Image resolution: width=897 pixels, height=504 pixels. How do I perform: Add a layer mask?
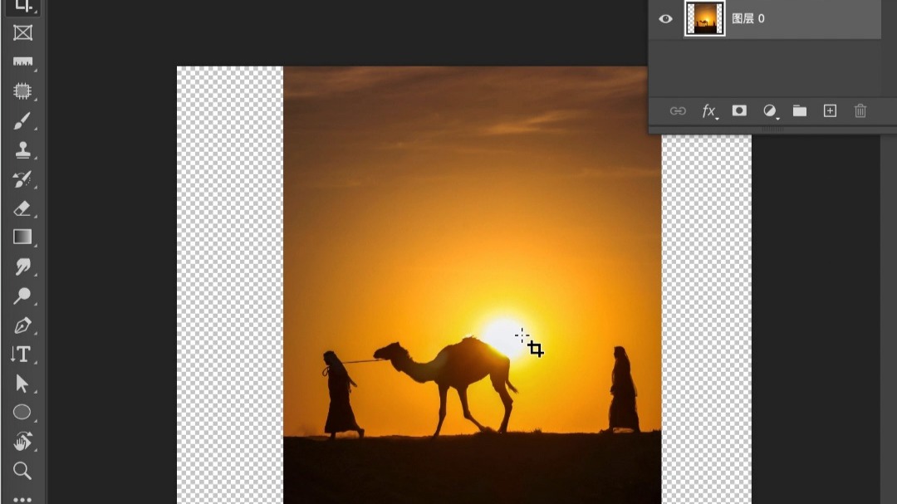tap(739, 110)
